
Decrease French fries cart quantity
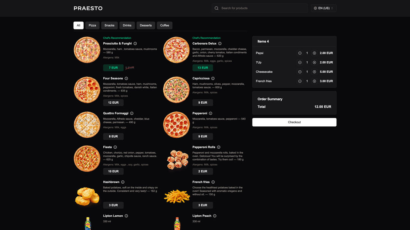300,81
